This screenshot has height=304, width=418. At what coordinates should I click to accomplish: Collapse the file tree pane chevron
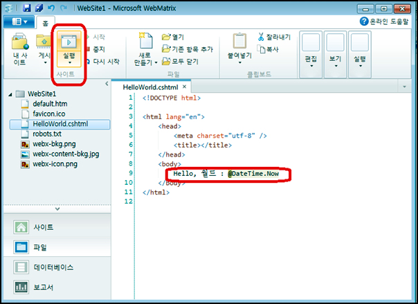pos(107,84)
